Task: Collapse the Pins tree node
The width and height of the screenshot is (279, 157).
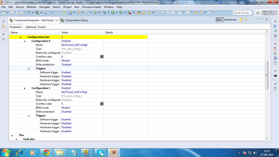Action: pyautogui.click(x=12, y=135)
